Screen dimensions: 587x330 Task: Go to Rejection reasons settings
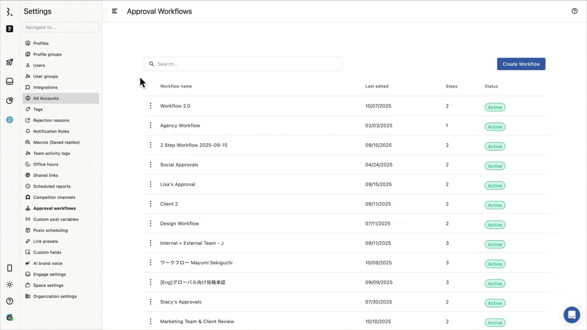51,121
